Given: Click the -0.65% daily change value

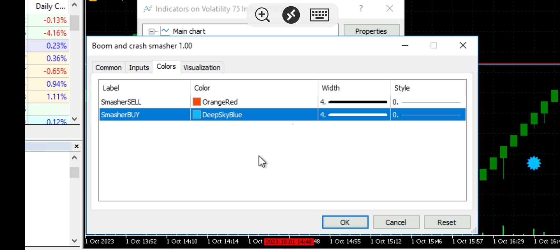Looking at the screenshot, I should [55, 71].
